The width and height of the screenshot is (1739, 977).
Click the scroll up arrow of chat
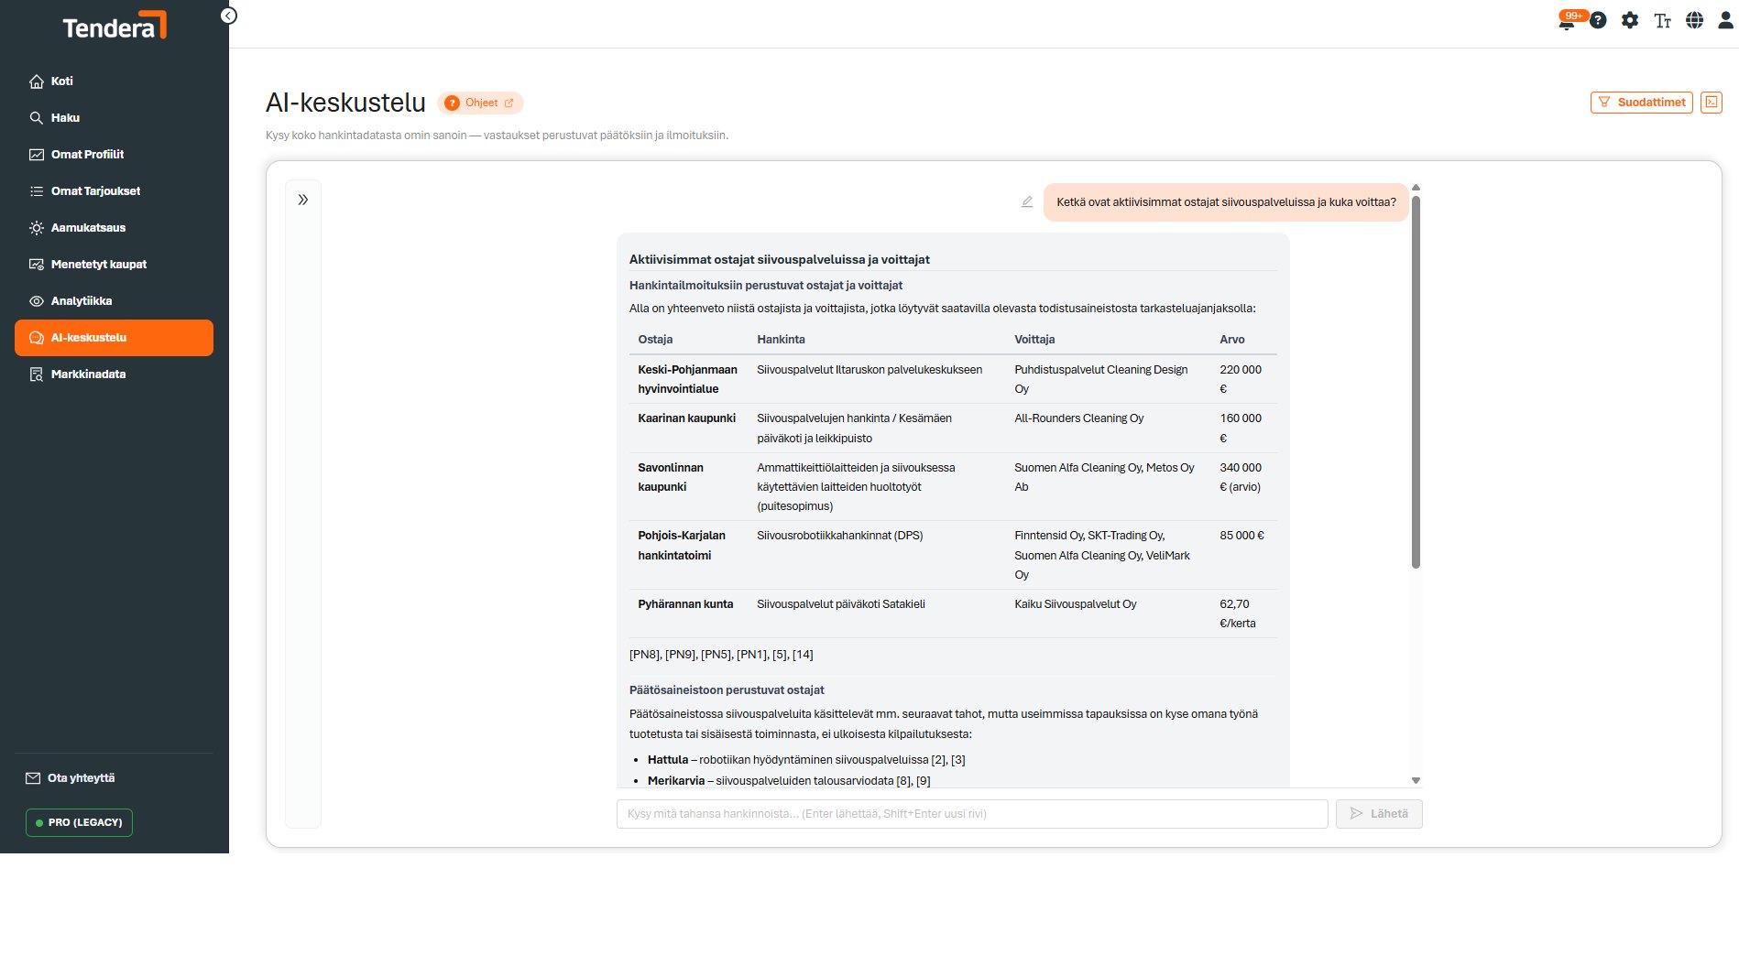pos(1416,188)
